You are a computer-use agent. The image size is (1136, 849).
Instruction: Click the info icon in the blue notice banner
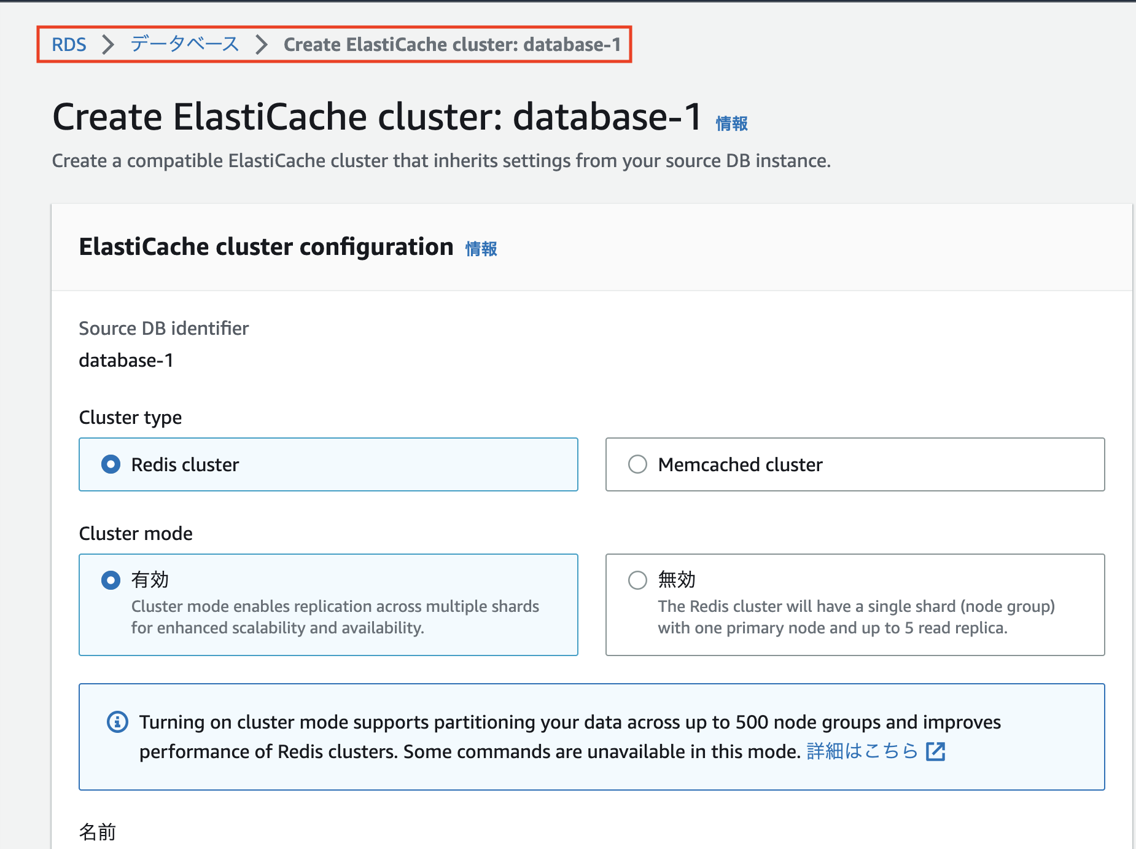pos(117,722)
